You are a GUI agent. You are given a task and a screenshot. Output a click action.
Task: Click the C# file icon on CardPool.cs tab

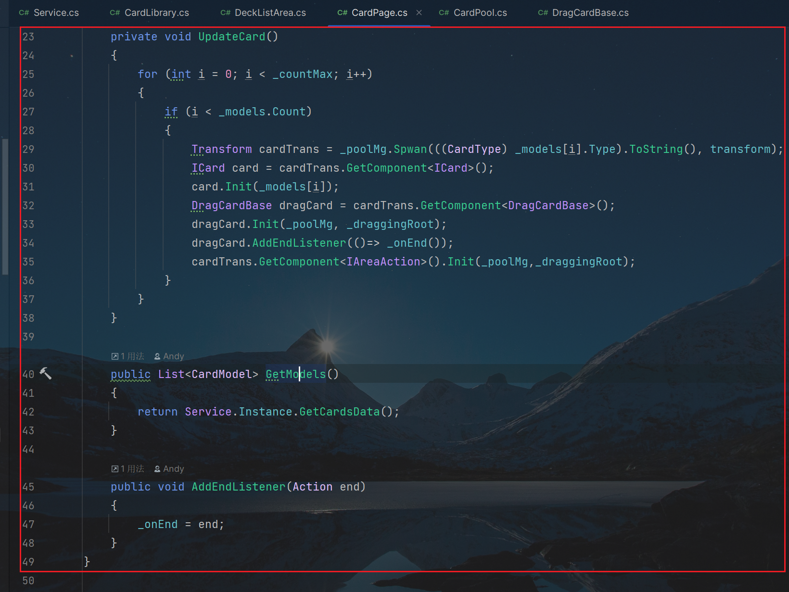pyautogui.click(x=444, y=13)
